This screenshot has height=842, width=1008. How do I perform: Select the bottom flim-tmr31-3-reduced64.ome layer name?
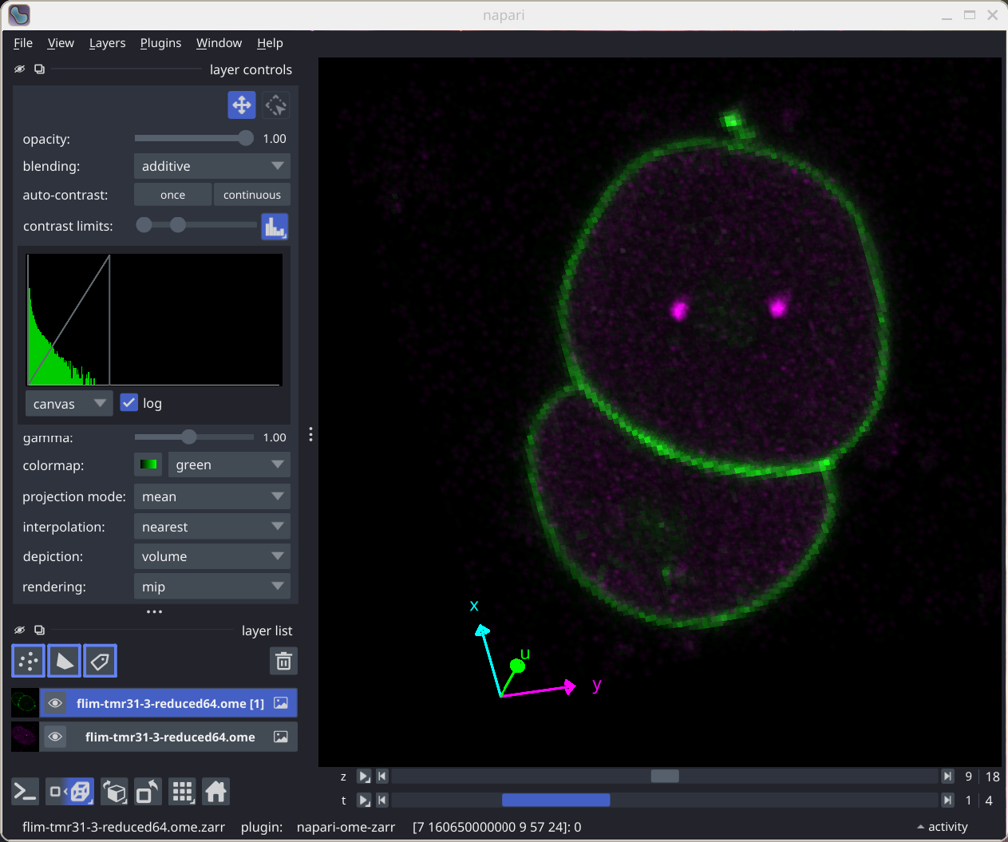pyautogui.click(x=170, y=737)
